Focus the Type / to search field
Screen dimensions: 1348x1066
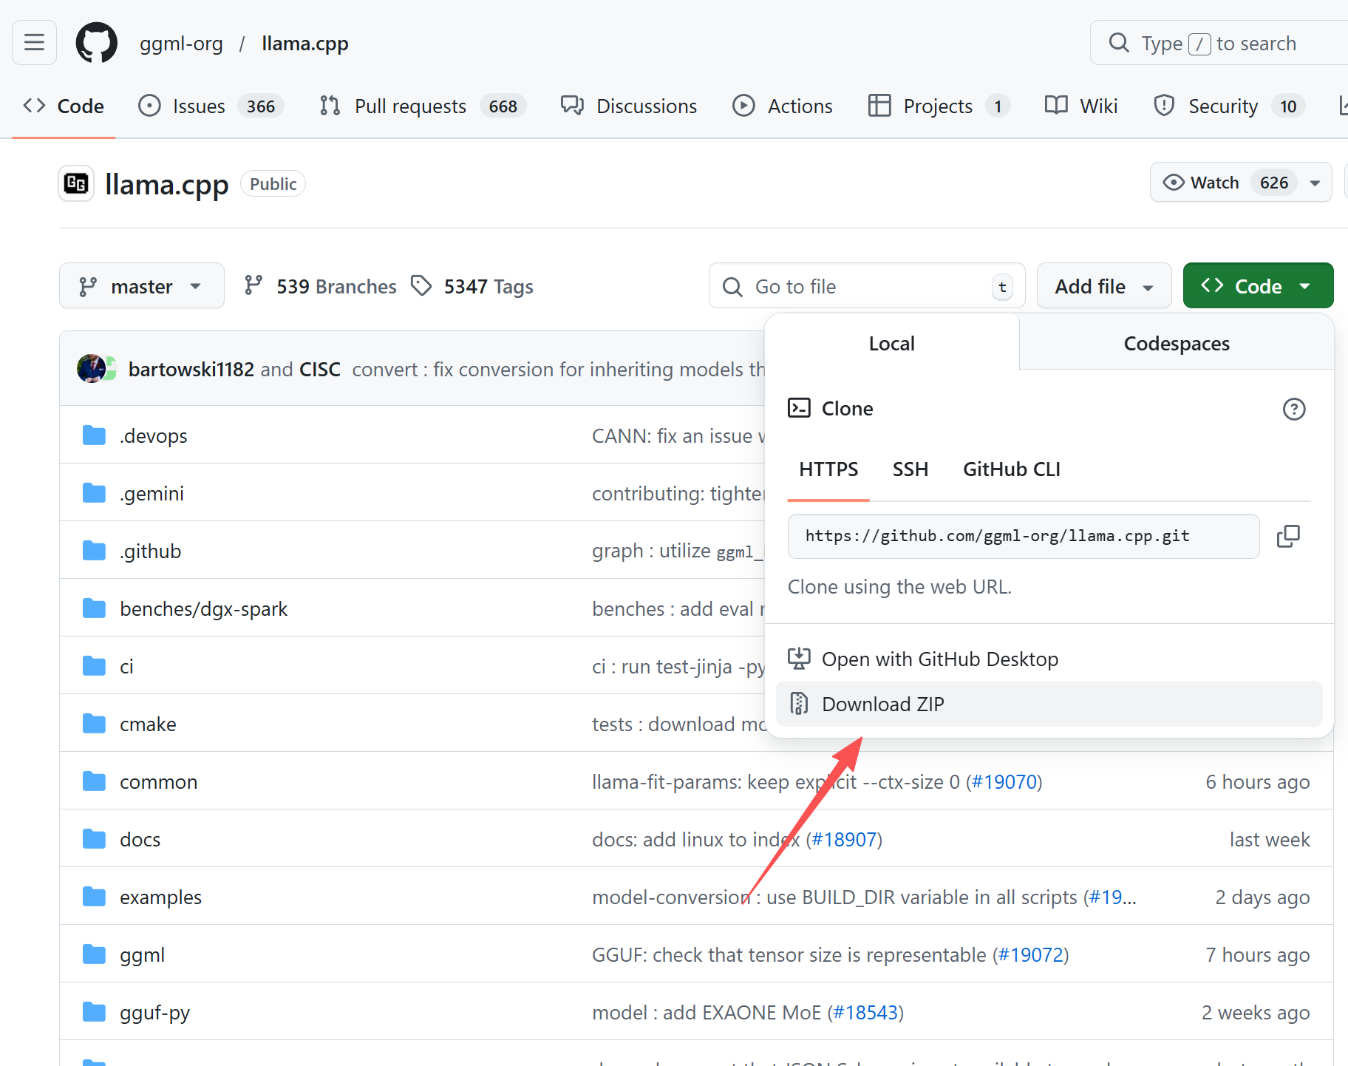pos(1219,43)
